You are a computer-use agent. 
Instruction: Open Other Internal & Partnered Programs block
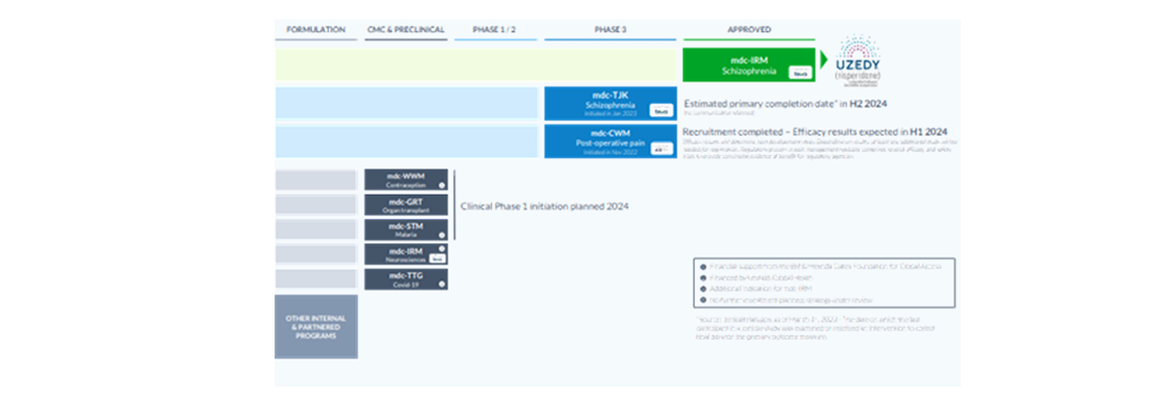[x=315, y=326]
